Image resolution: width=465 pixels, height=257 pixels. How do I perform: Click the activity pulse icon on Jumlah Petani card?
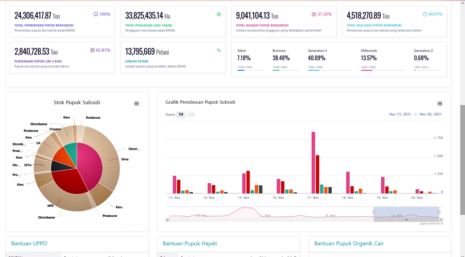(x=219, y=50)
